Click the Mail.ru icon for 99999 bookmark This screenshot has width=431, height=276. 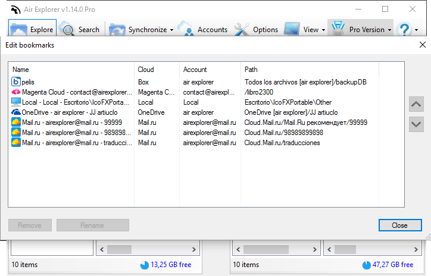16,123
